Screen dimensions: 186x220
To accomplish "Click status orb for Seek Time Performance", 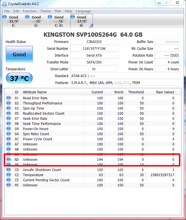I will tap(9, 124).
